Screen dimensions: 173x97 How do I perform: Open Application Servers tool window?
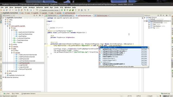[x=28, y=93]
